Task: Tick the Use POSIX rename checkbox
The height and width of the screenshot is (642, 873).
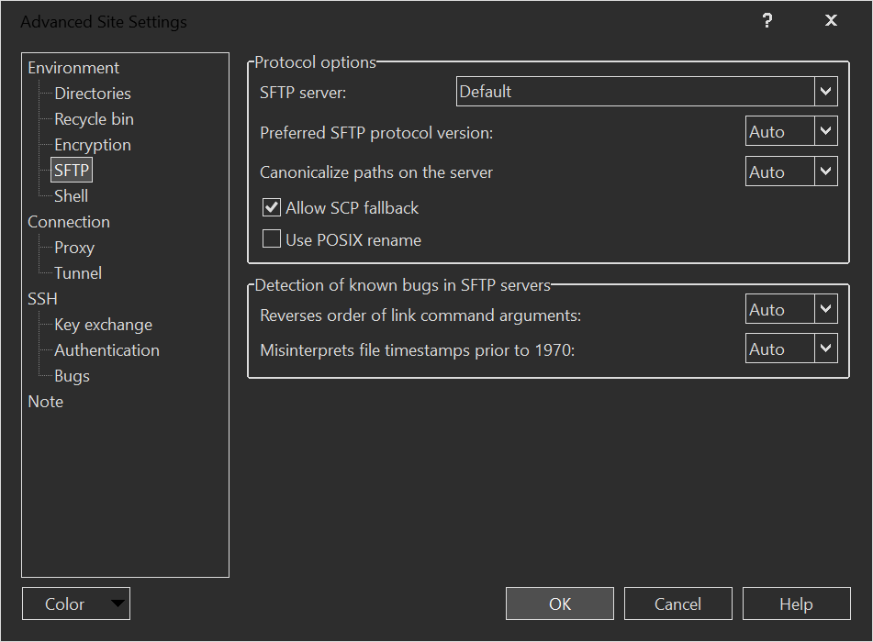Action: click(271, 239)
